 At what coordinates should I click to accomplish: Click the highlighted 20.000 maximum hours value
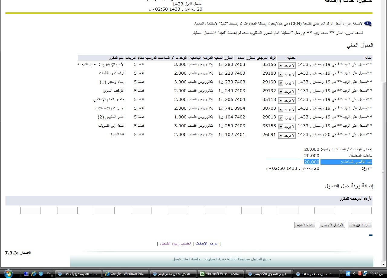point(312,162)
